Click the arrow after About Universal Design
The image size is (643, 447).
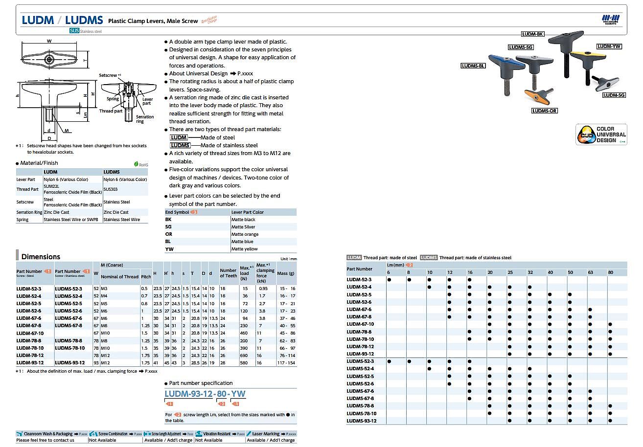coord(232,74)
